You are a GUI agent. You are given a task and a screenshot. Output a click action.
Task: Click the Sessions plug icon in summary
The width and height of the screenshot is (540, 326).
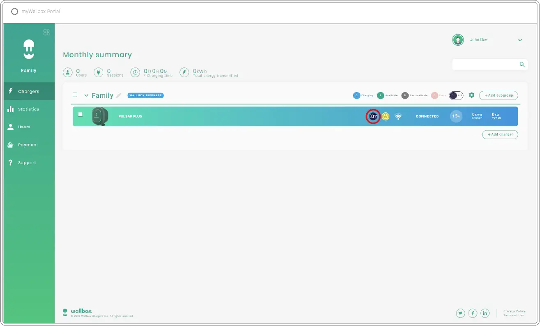coord(99,73)
